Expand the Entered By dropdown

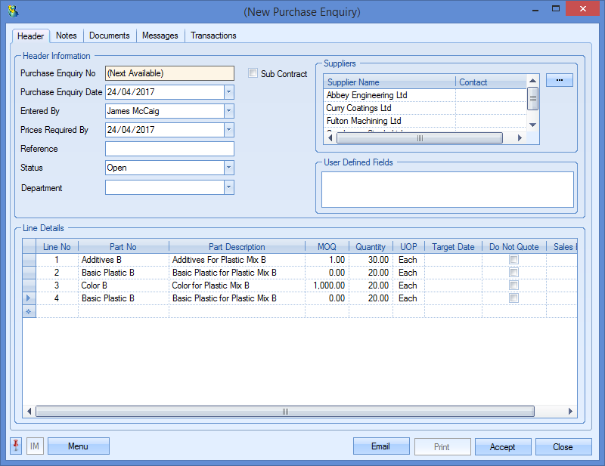228,111
